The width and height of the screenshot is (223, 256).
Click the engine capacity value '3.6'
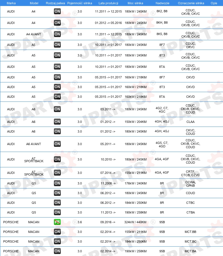pos(80,222)
